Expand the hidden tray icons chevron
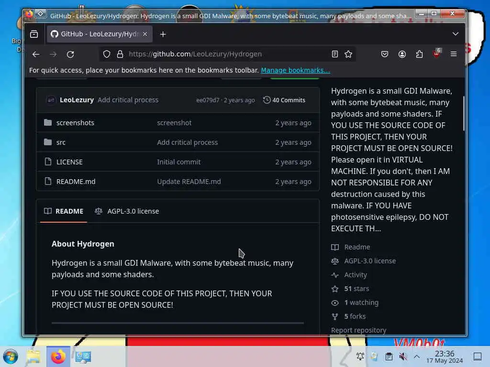 [417, 356]
